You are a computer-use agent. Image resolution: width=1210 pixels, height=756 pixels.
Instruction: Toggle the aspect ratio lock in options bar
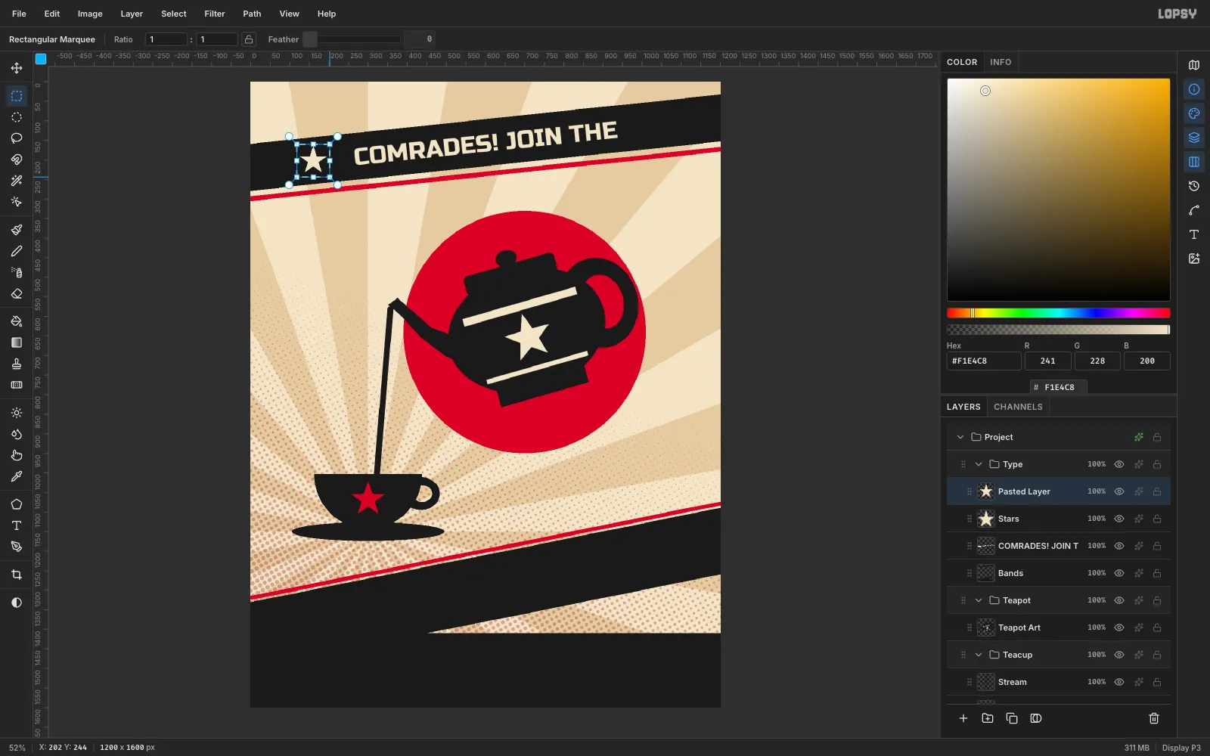249,39
